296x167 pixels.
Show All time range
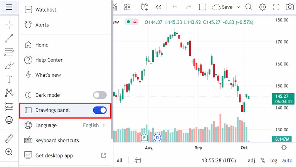click(x=119, y=160)
